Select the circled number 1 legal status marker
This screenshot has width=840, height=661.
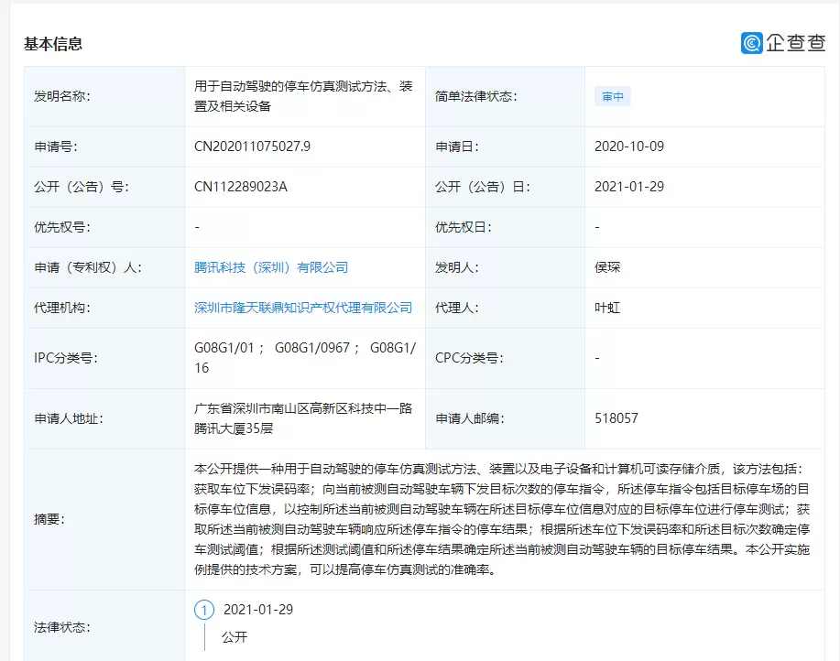click(x=204, y=610)
